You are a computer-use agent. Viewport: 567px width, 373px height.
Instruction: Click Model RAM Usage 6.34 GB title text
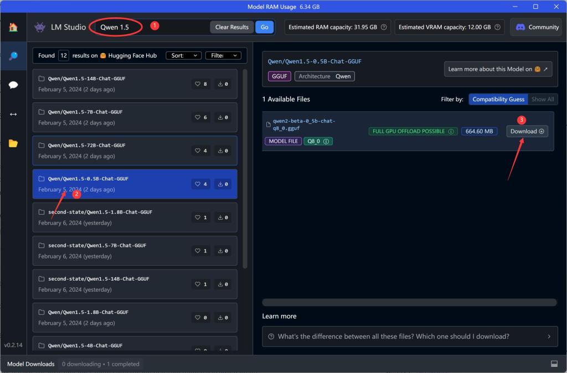click(283, 7)
